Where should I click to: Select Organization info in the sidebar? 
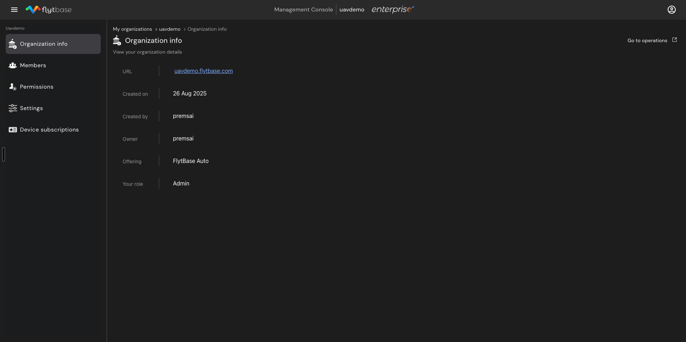pos(53,44)
